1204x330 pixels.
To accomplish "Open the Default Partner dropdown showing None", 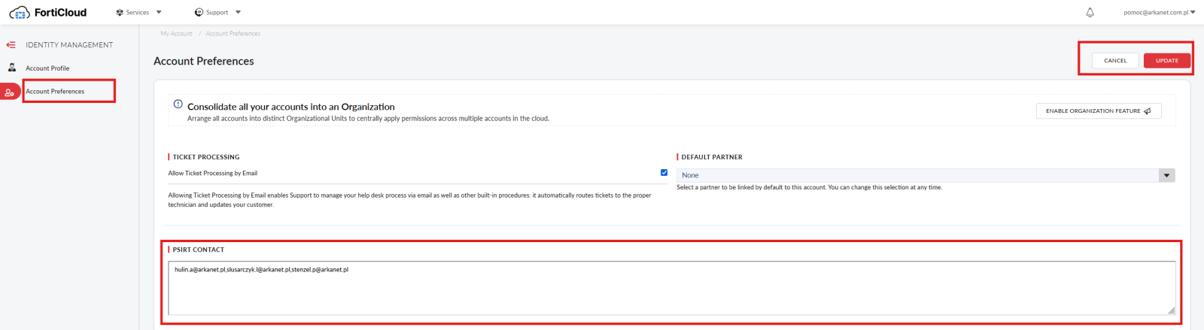I will click(926, 175).
